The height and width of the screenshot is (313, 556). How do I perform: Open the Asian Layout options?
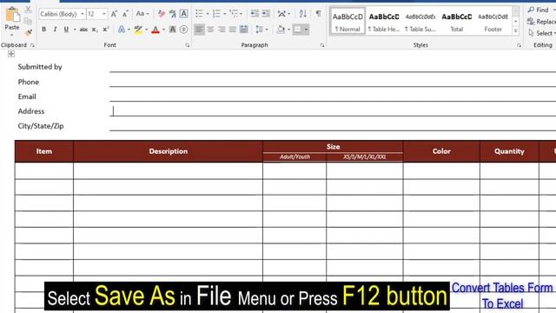[x=281, y=14]
